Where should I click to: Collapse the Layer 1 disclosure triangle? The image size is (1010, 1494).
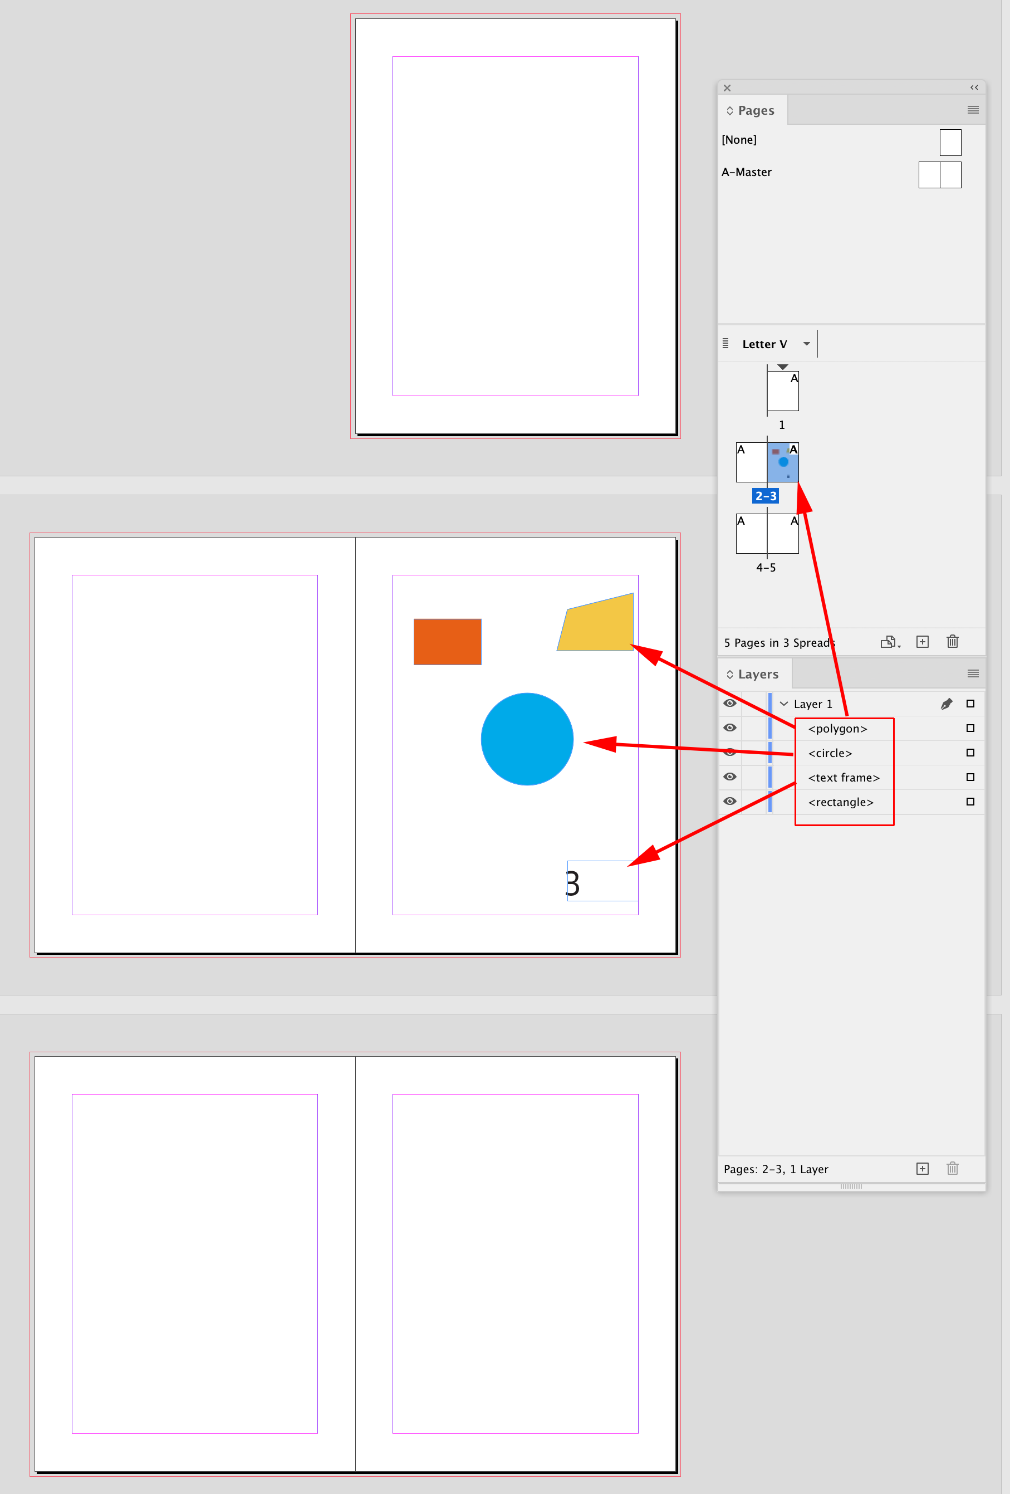click(783, 704)
